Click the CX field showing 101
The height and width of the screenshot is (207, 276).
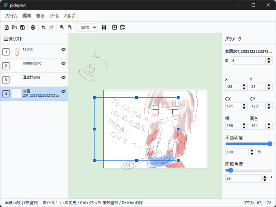(x=233, y=106)
